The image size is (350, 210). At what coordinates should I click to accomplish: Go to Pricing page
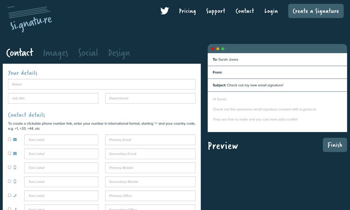tap(187, 11)
